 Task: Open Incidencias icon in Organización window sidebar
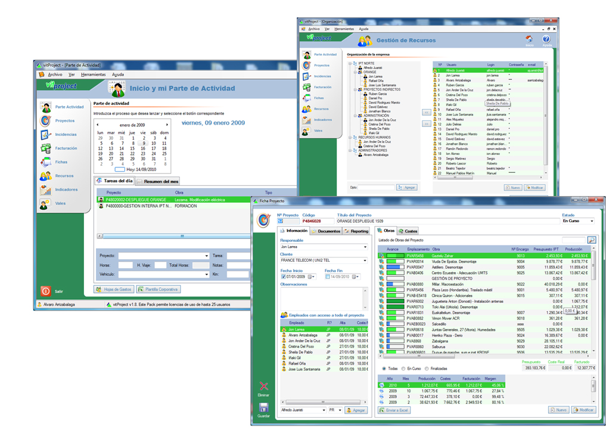(307, 76)
